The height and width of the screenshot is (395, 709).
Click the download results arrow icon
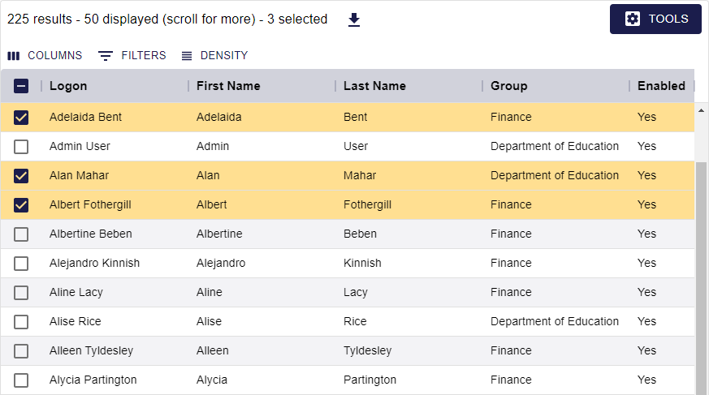tap(354, 19)
